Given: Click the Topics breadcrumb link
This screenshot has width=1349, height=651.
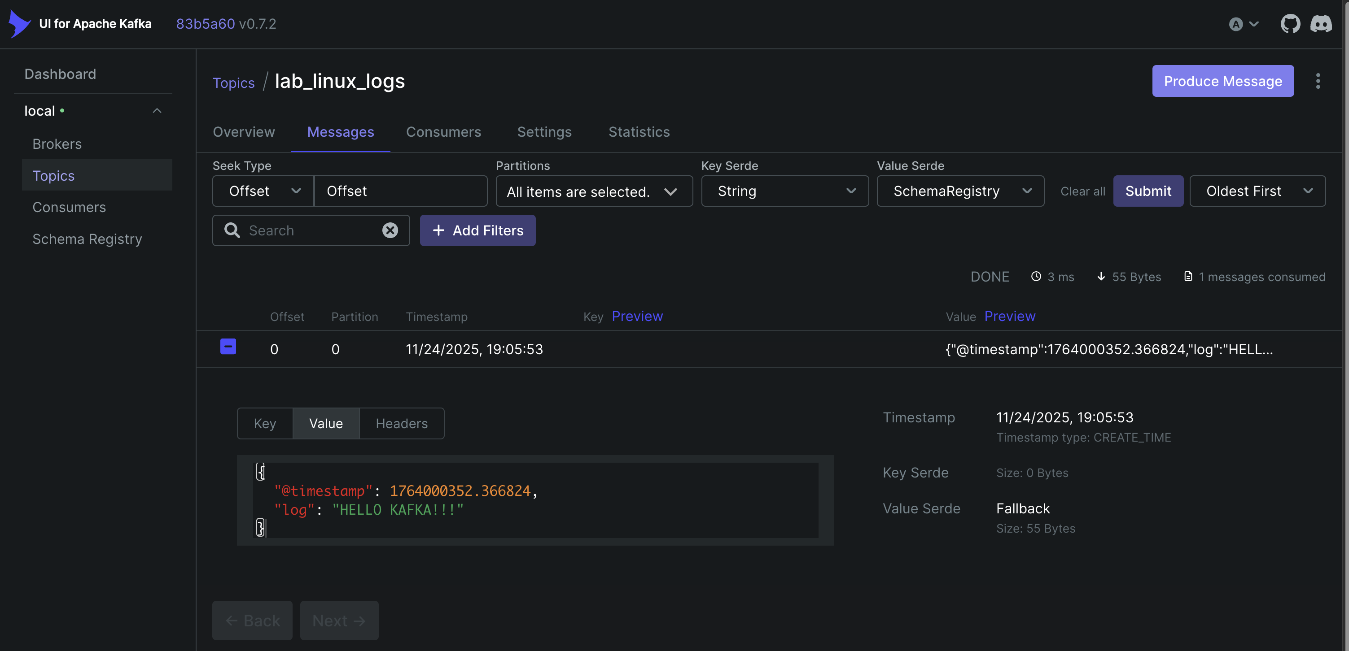Looking at the screenshot, I should (233, 82).
